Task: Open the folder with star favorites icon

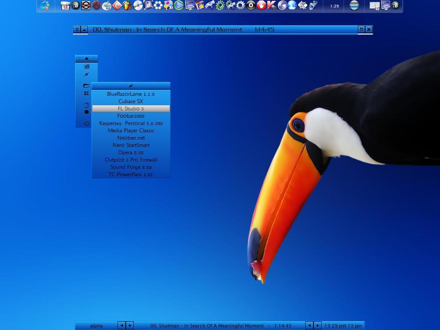Action: coord(199,5)
